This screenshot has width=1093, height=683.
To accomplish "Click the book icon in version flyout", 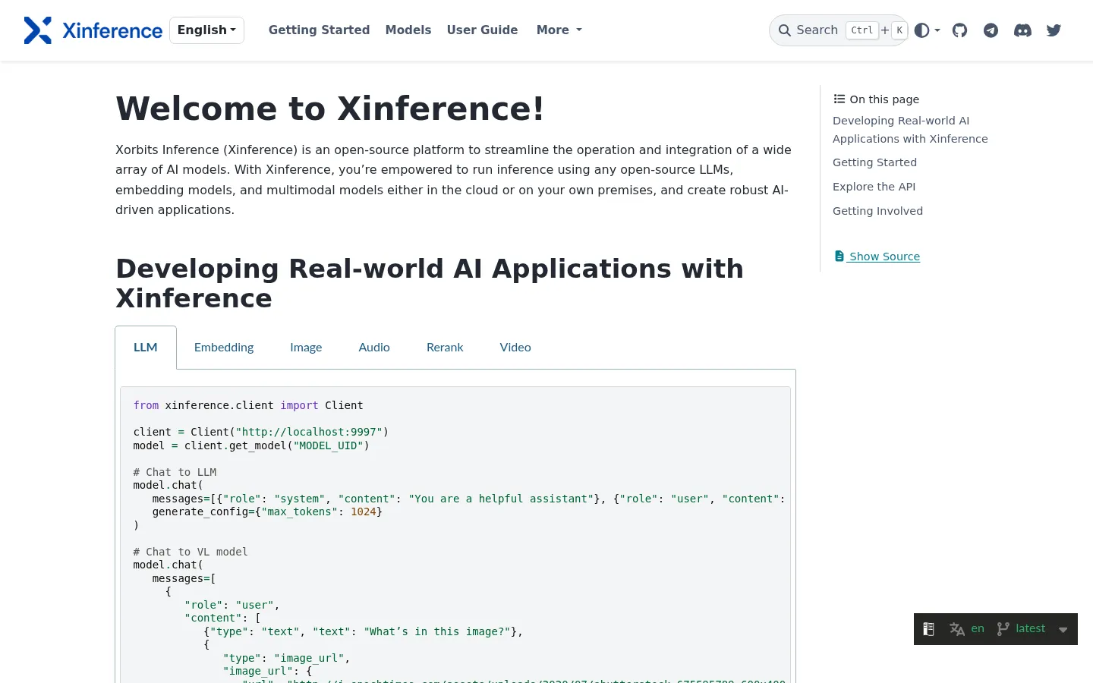I will tap(928, 629).
